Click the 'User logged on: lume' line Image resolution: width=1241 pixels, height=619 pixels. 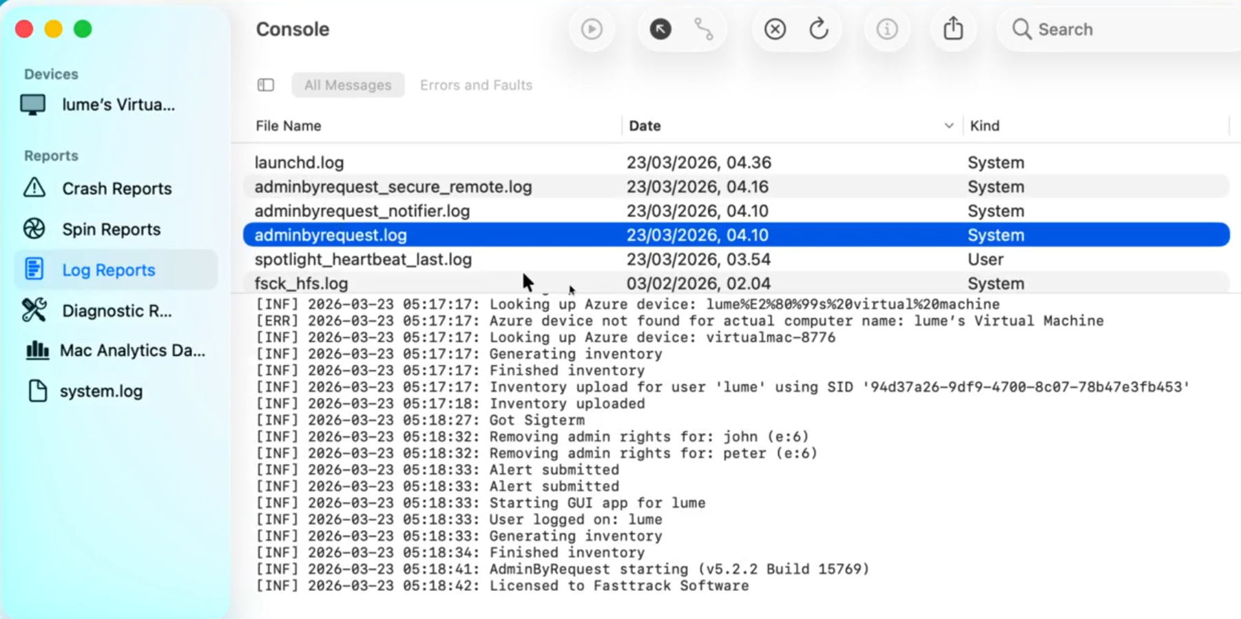(x=459, y=519)
